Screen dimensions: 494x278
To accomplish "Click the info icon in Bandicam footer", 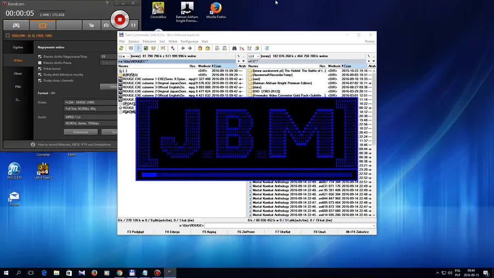I will 33,144.
